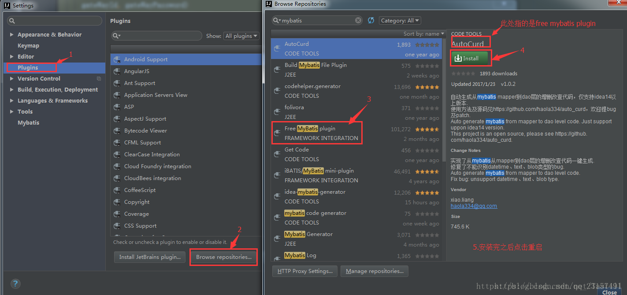Click the CoffeeScript plugin icon
This screenshot has width=627, height=295.
117,190
